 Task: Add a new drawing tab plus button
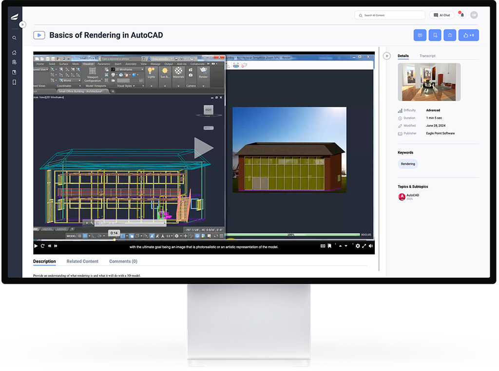click(x=113, y=91)
